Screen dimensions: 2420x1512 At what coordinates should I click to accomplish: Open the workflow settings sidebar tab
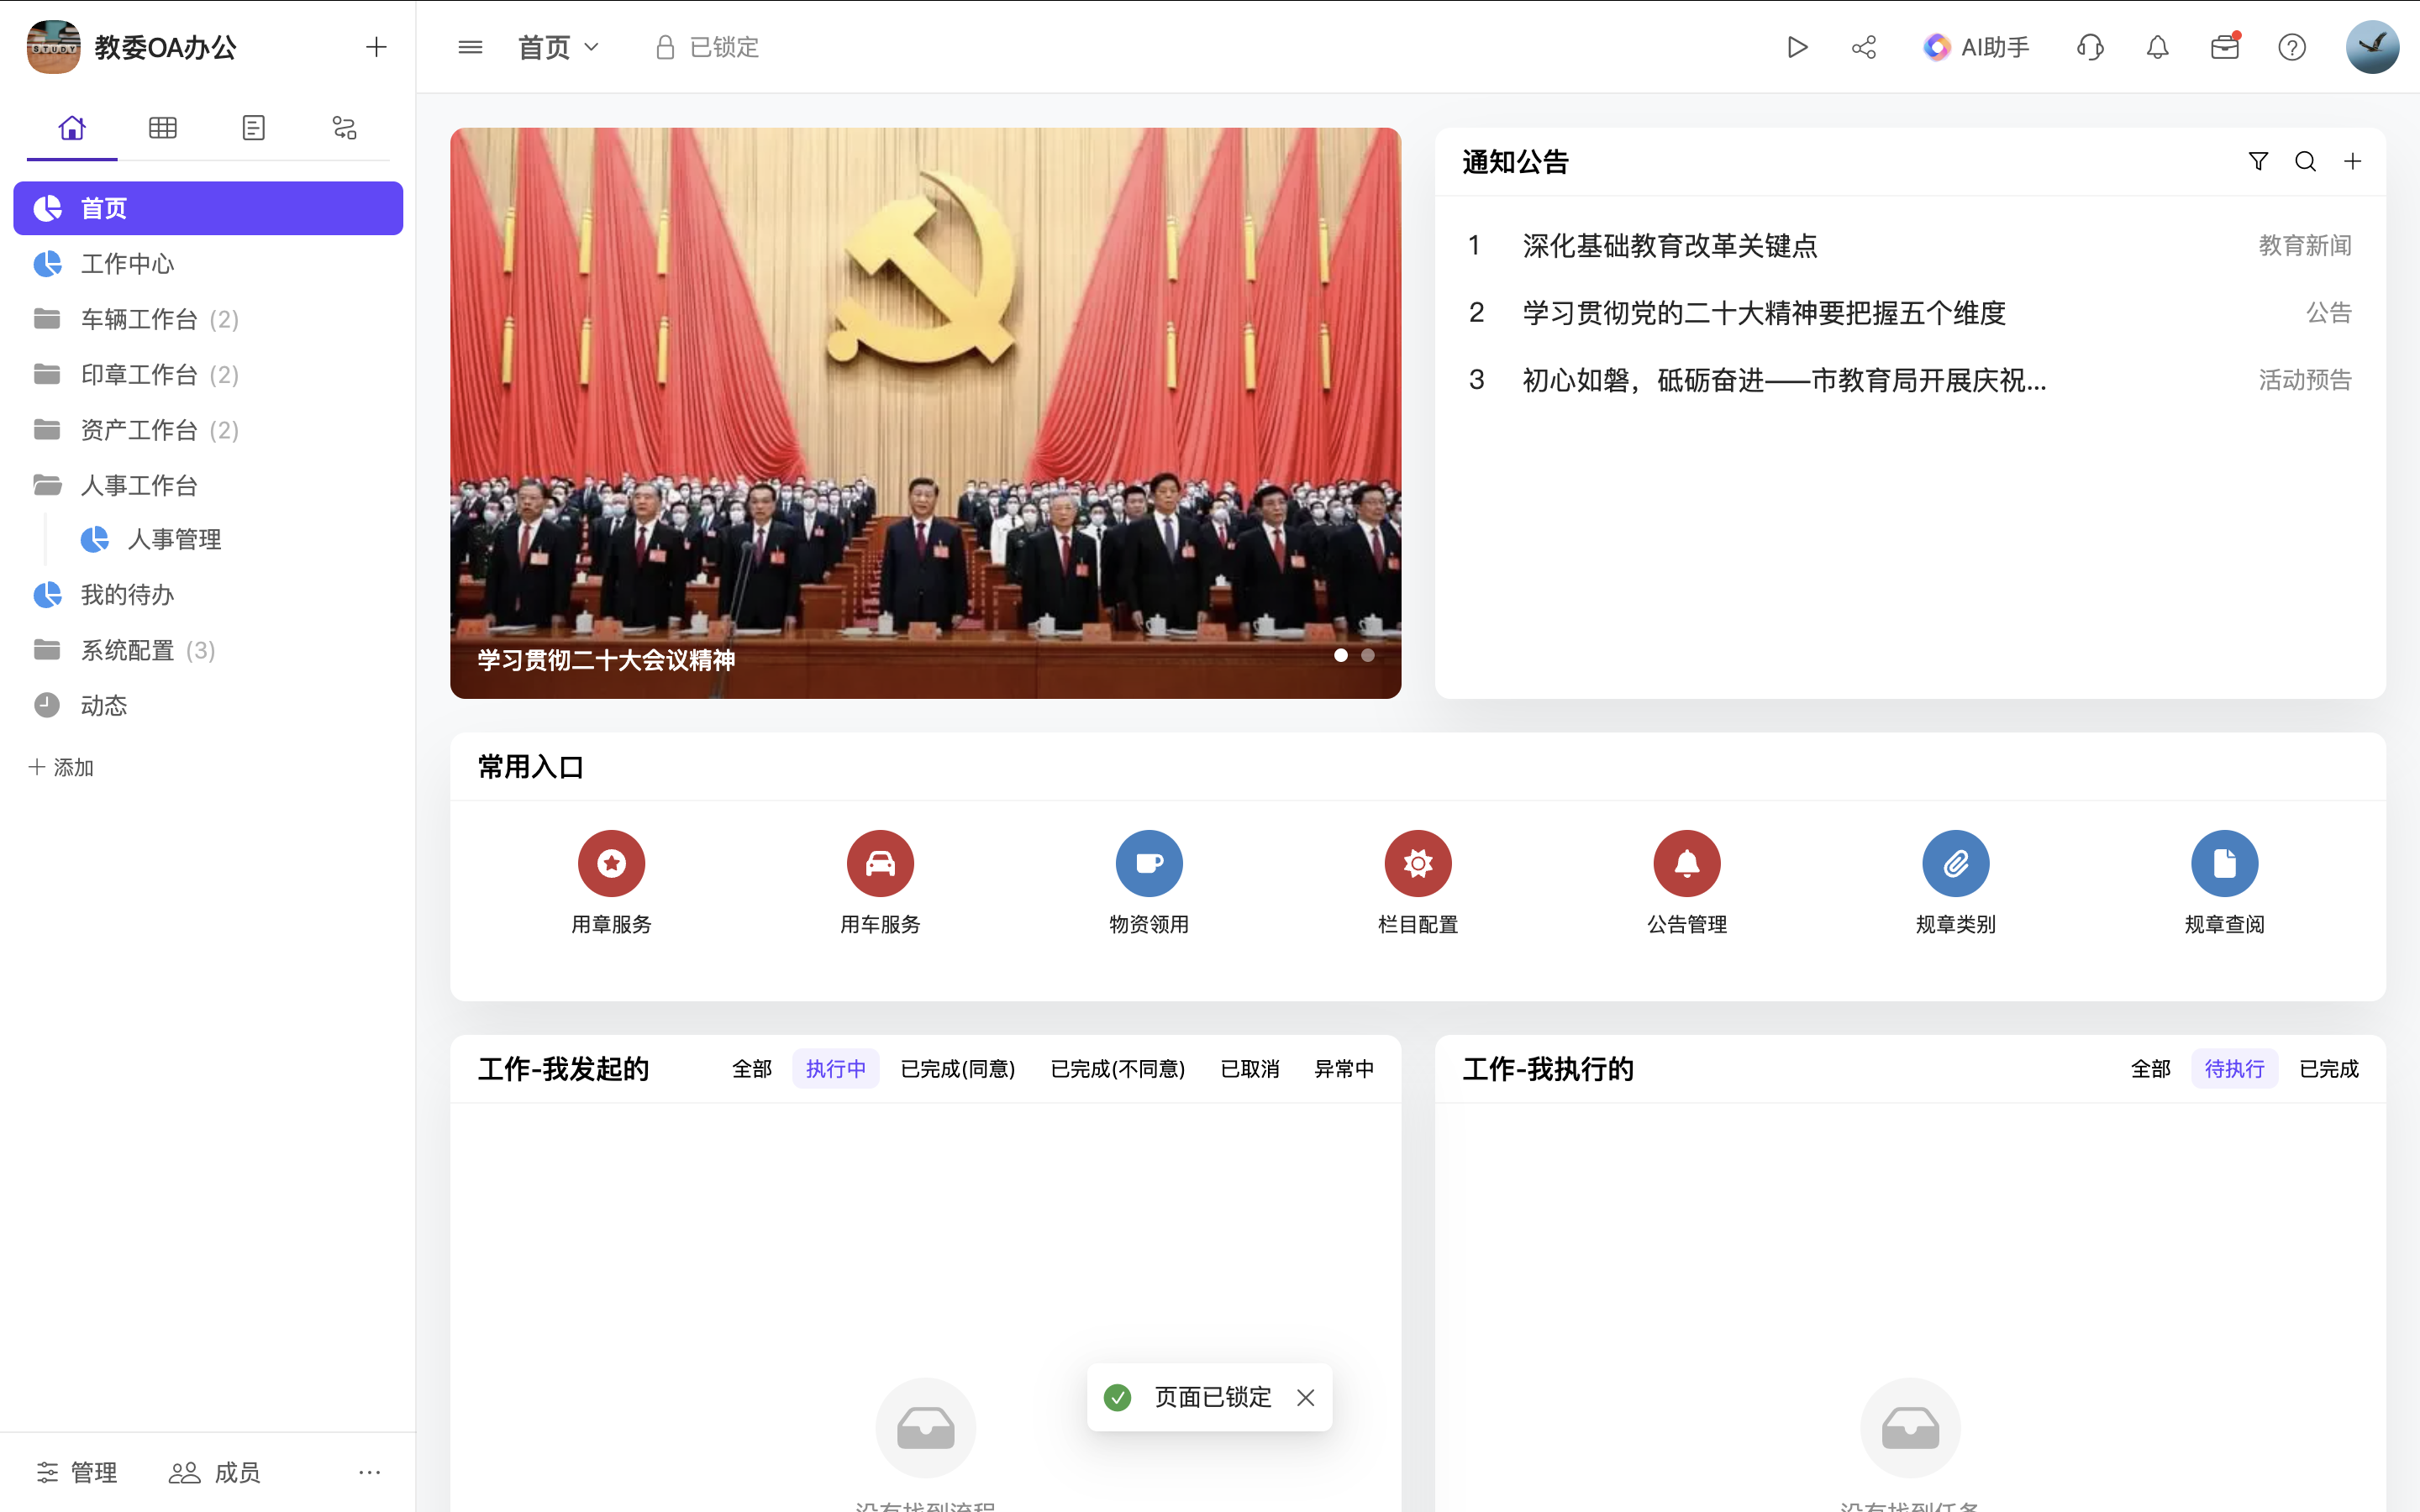click(x=344, y=127)
